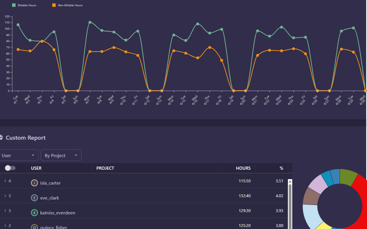Screen dimensions: 367x229
Task: Click eve_clark's avatar icon
Action: 34,198
